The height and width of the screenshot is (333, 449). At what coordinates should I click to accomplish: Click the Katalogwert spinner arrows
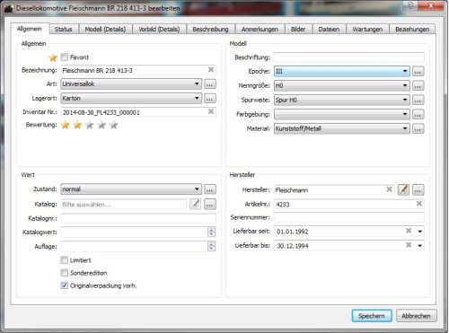pos(211,232)
